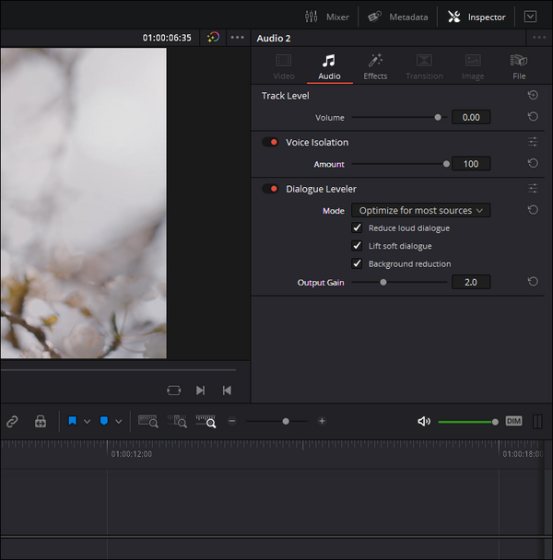
Task: Switch to the Effects tab
Action: [x=375, y=66]
